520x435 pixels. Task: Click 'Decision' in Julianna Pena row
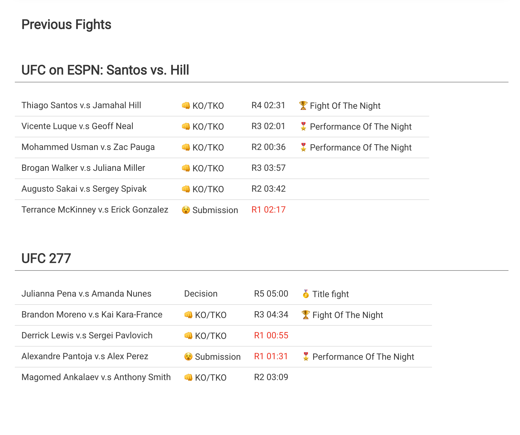click(x=201, y=294)
